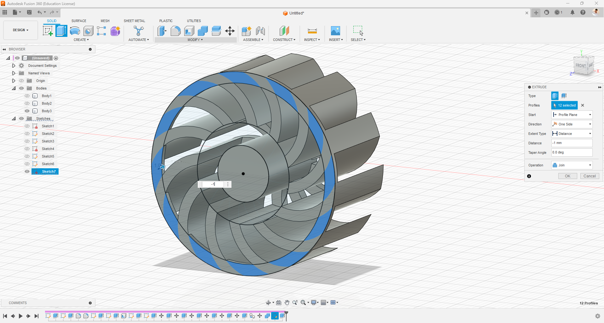Viewport: 604px width, 323px height.
Task: Click the Offset Plane construct icon
Action: pos(284,31)
